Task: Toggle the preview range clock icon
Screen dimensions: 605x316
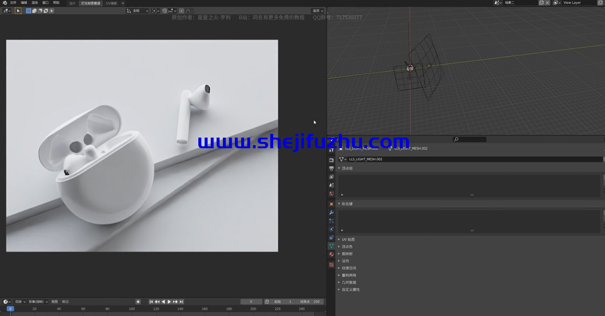Action: coord(267,302)
